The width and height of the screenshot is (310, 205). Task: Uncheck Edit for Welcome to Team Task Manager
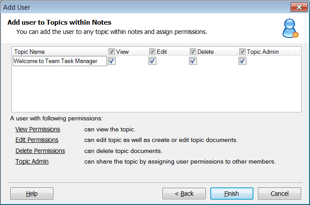(152, 61)
